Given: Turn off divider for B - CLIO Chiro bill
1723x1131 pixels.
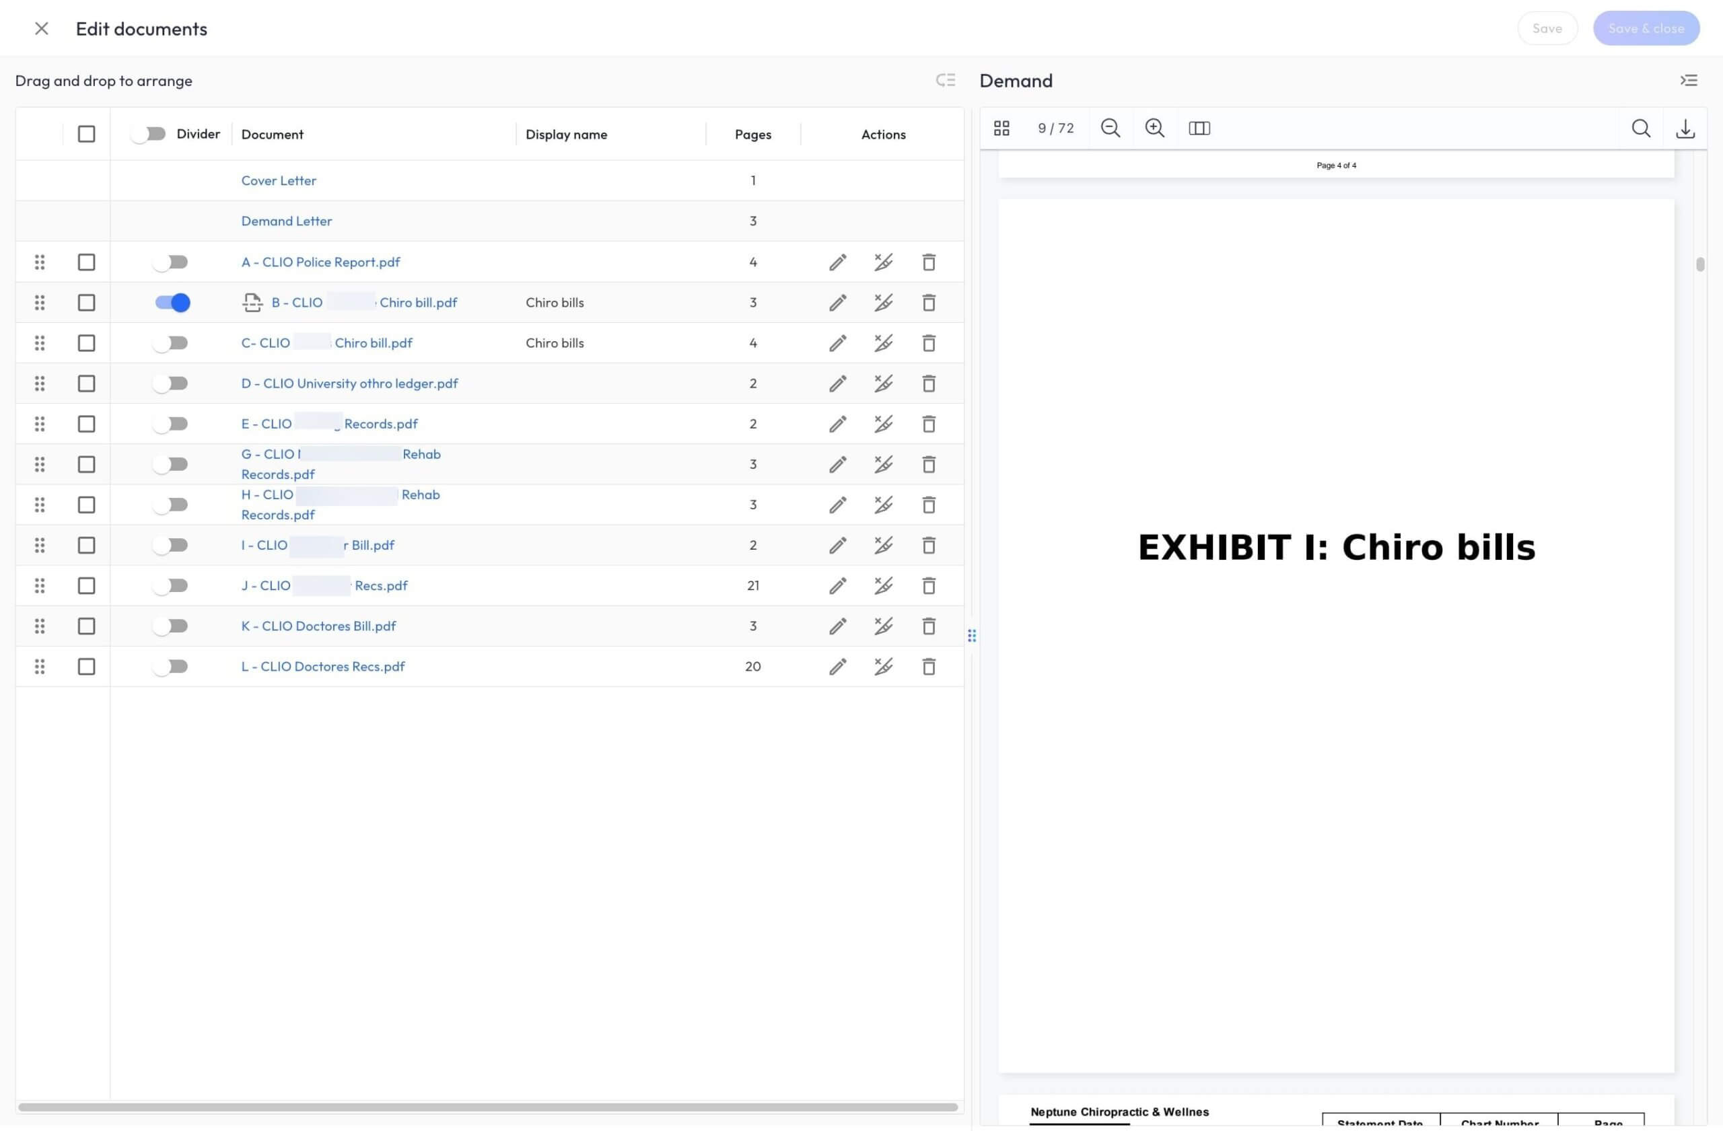Looking at the screenshot, I should coord(172,303).
